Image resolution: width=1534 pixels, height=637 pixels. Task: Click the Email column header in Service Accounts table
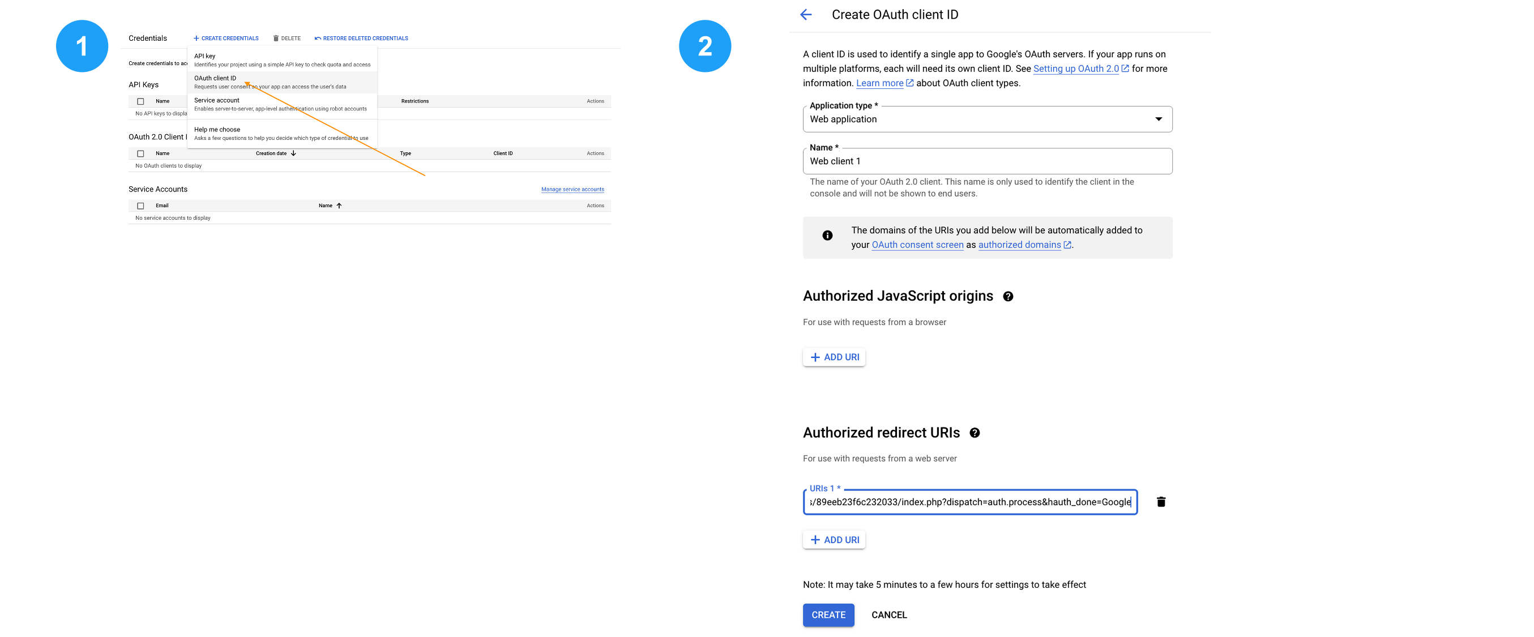pos(162,206)
